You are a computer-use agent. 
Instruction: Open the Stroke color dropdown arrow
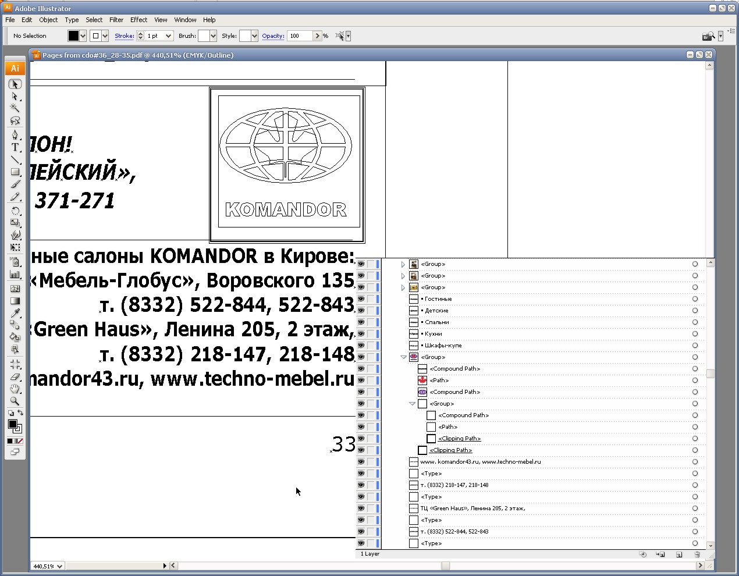pos(105,36)
